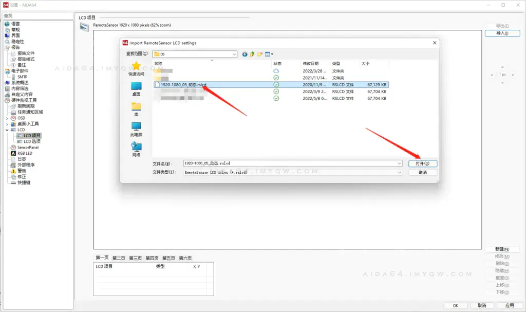Close the Import RemoteSensor LCD settings dialog

[x=435, y=43]
